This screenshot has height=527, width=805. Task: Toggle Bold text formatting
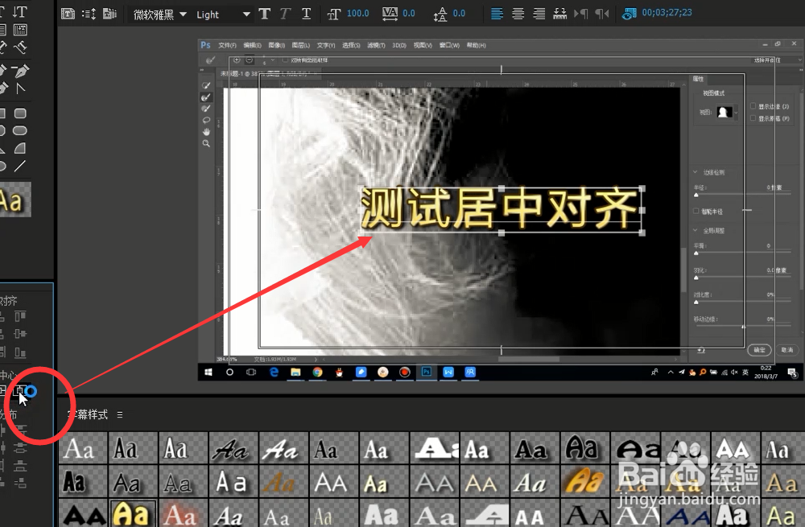click(x=264, y=14)
